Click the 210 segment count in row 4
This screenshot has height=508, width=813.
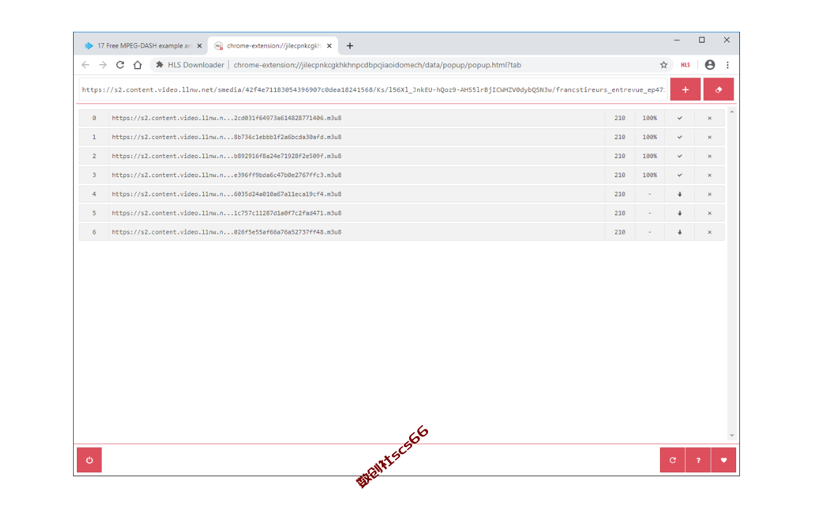coord(620,194)
